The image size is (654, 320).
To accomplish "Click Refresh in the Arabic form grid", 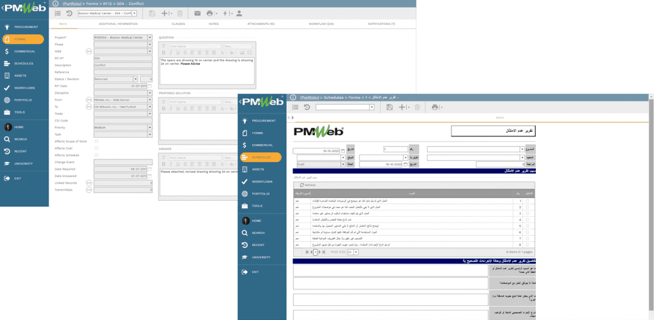I will (x=308, y=185).
